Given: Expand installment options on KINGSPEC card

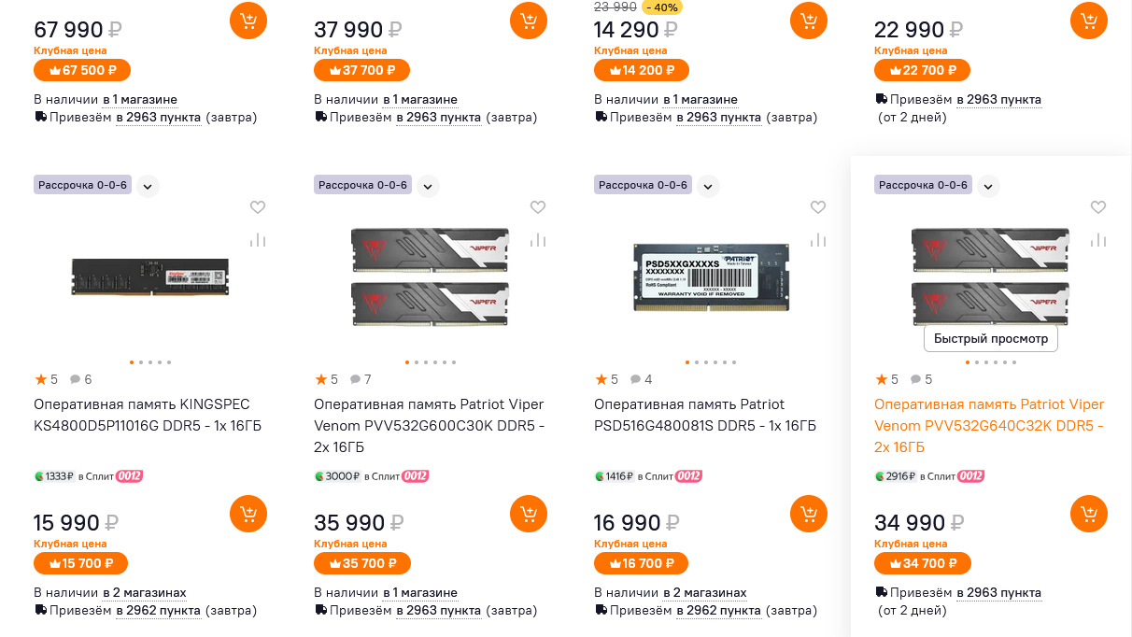Looking at the screenshot, I should (x=148, y=186).
